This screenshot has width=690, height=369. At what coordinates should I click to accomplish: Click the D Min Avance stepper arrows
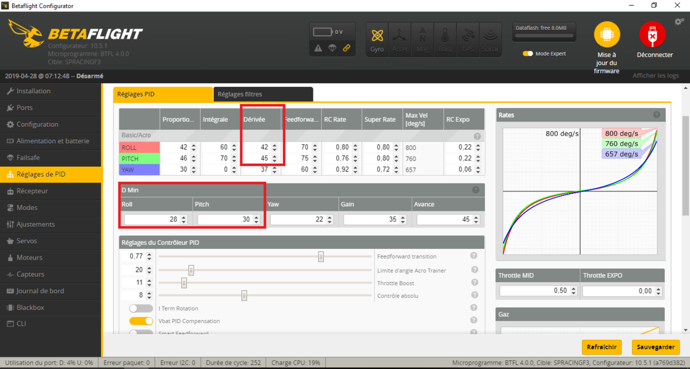pyautogui.click(x=476, y=220)
